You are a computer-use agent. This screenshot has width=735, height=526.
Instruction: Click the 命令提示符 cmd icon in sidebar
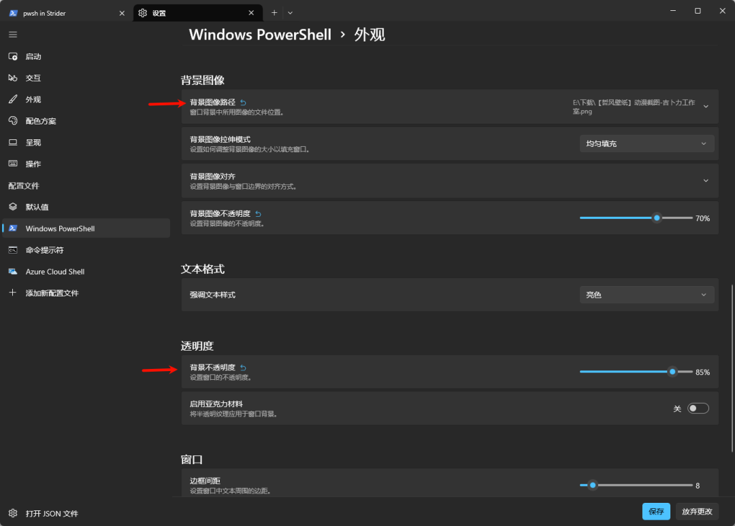(x=13, y=250)
